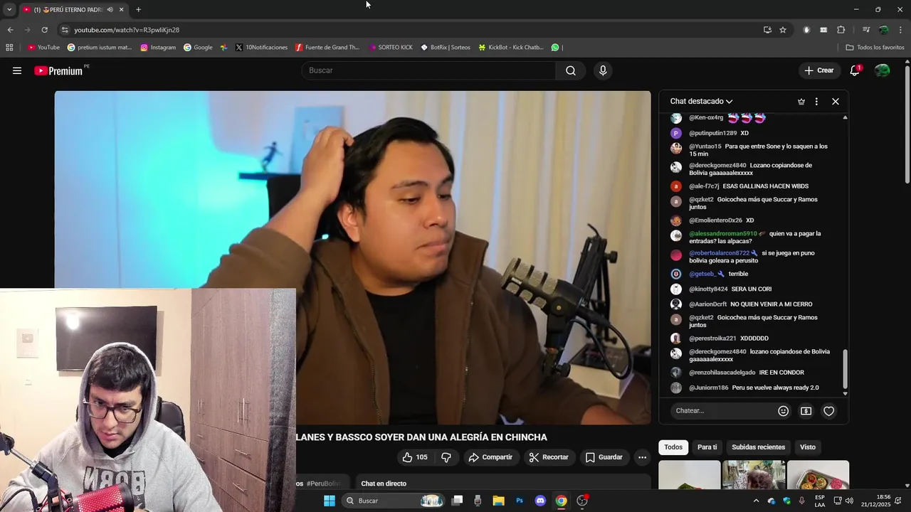Open taskbar volume control
The image size is (911, 512).
pyautogui.click(x=848, y=501)
